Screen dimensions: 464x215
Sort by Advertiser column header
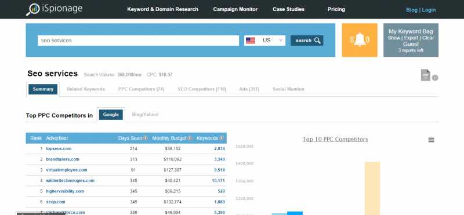[x=57, y=138]
